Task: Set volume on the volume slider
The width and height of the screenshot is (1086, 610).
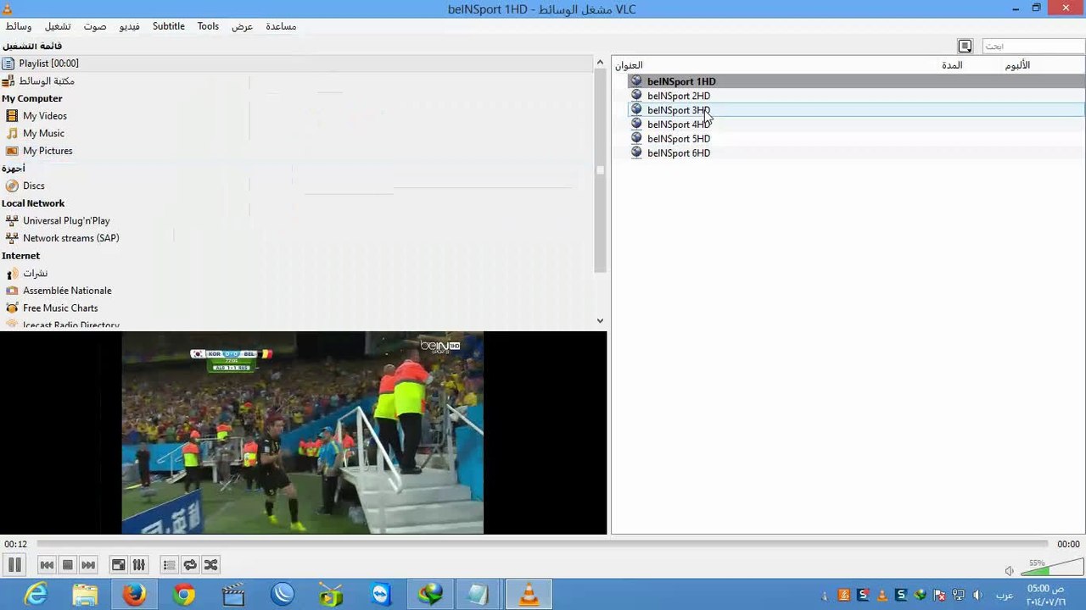Action: point(1053,568)
